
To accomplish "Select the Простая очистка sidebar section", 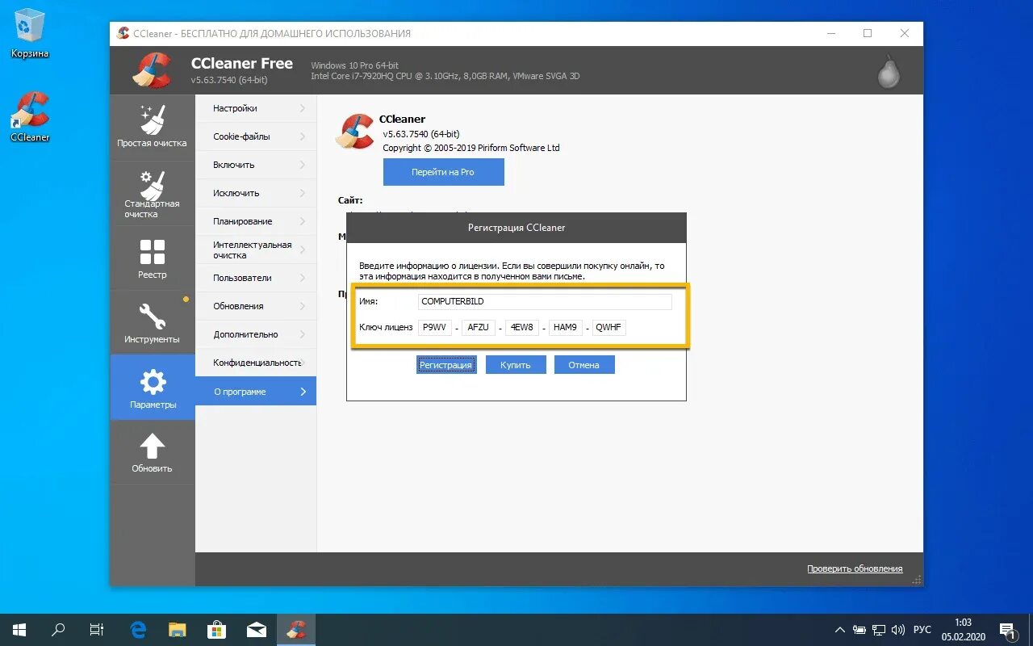I will click(x=153, y=128).
